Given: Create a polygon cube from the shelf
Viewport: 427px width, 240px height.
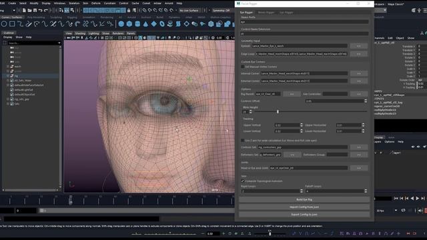Looking at the screenshot, I should point(129,24).
